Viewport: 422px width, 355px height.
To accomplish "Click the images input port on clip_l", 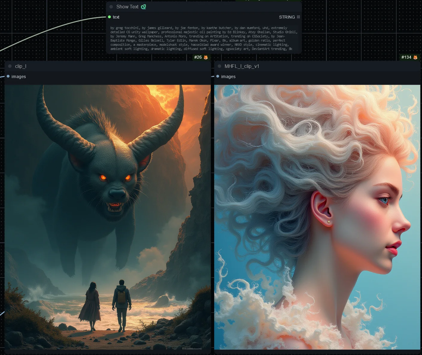I will coord(8,76).
